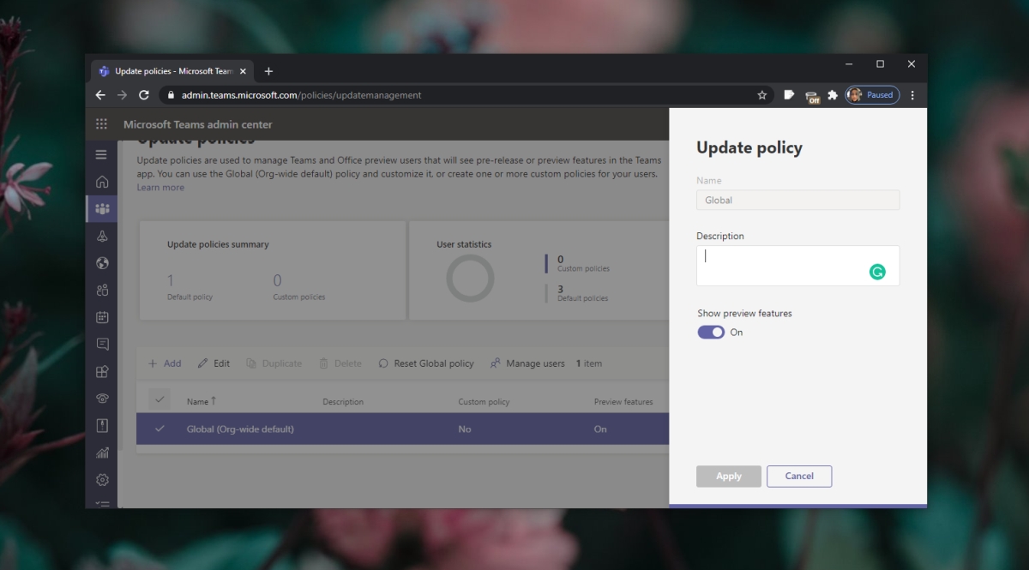The height and width of the screenshot is (570, 1029).
Task: Open the app launcher waffle icon
Action: (x=101, y=124)
